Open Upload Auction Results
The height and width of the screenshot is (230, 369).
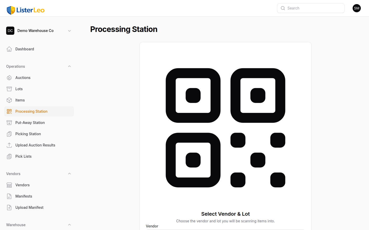35,145
